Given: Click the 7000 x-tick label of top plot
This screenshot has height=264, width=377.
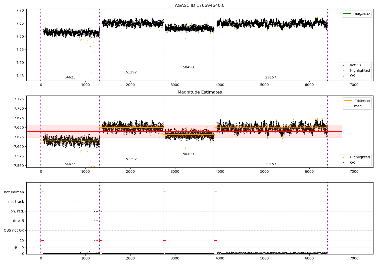Looking at the screenshot, I should click(x=354, y=85).
